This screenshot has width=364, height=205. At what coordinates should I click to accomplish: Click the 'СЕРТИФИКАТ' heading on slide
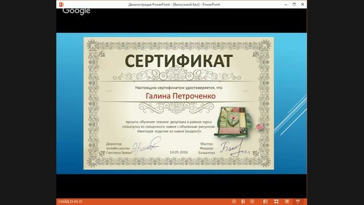point(179,61)
